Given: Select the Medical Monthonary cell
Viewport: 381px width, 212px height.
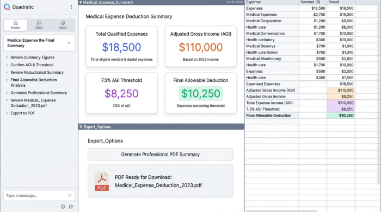Looking at the screenshot, I should tap(272, 59).
